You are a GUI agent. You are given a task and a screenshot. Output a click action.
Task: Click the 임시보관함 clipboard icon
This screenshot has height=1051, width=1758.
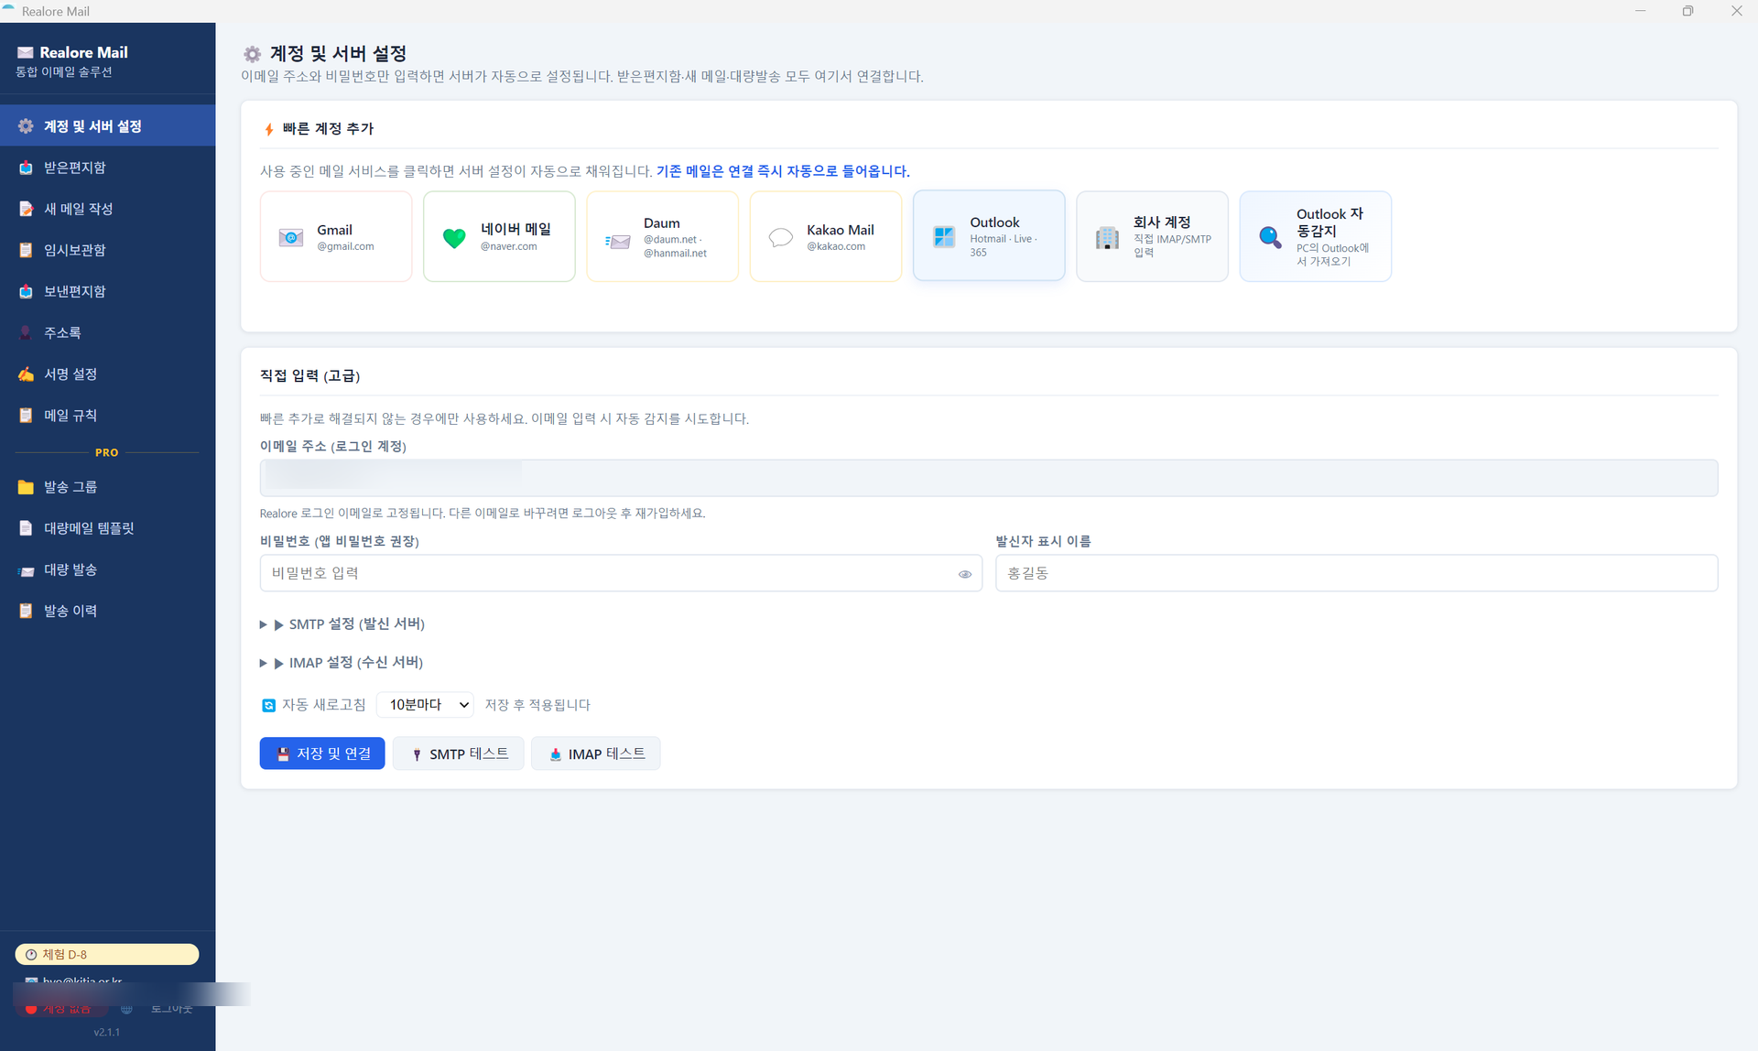click(26, 250)
